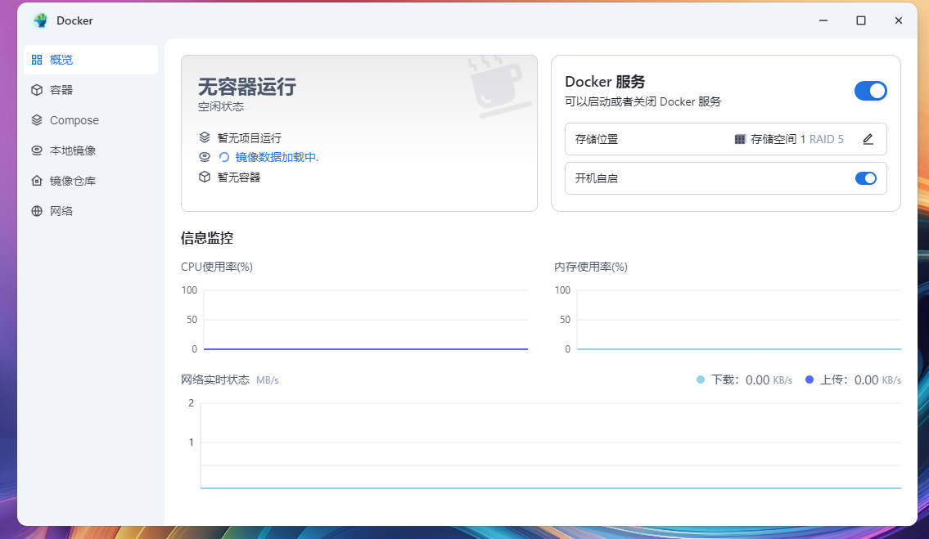Click the 本地镜像 disk icon in sidebar

tap(37, 150)
